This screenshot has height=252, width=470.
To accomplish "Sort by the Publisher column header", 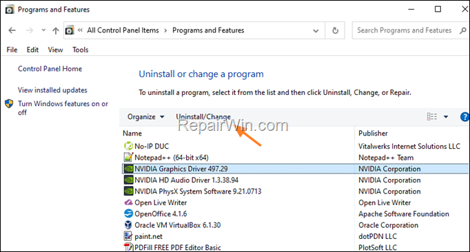I will coord(373,134).
